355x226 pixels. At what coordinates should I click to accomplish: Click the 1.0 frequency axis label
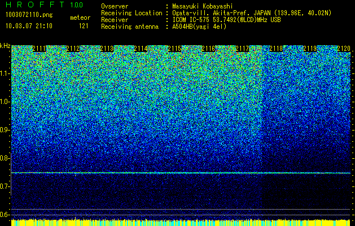tap(5, 102)
